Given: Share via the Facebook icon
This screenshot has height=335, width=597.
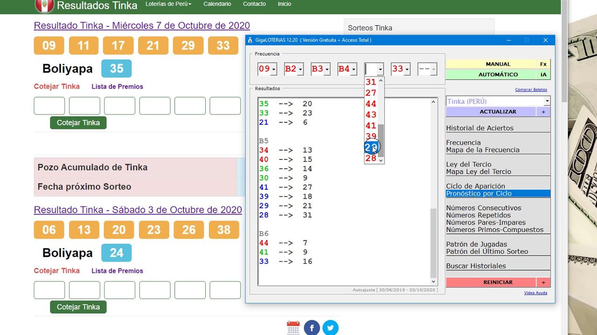Looking at the screenshot, I should pos(312,328).
